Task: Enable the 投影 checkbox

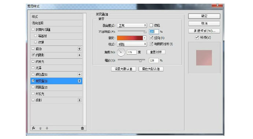Action: pyautogui.click(x=33, y=100)
